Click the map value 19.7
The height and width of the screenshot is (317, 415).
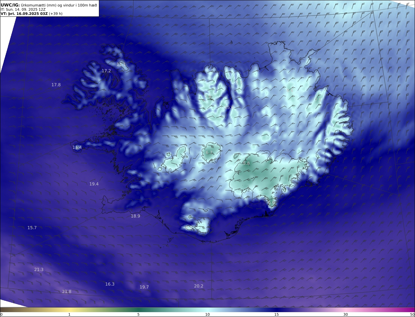click(x=144, y=287)
